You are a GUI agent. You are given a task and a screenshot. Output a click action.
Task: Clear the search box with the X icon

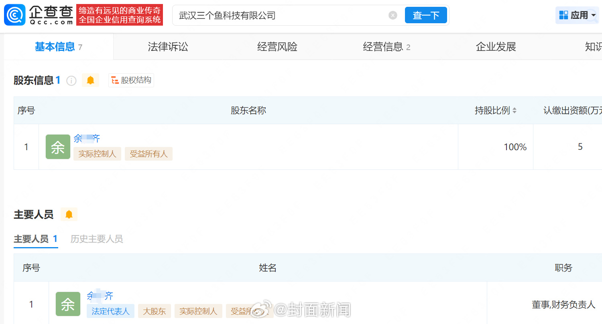pyautogui.click(x=393, y=15)
